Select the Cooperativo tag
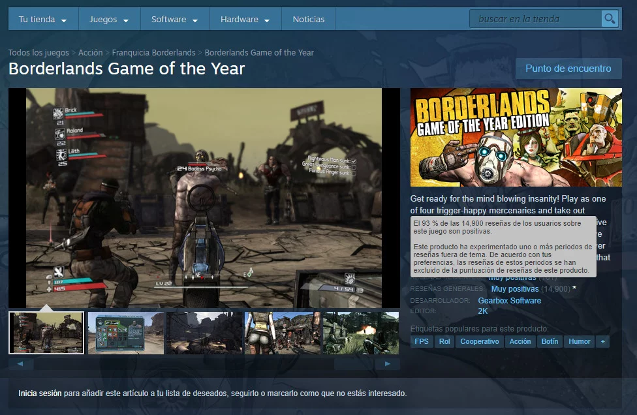This screenshot has width=637, height=415. pyautogui.click(x=479, y=341)
